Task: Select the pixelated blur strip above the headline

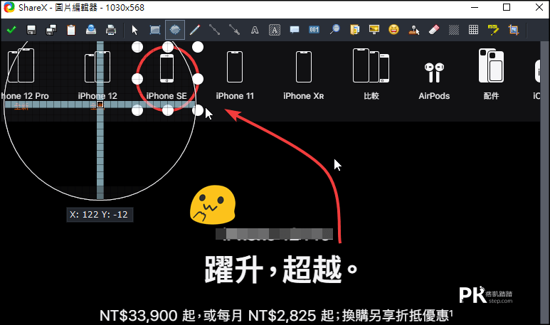Action: [x=274, y=233]
